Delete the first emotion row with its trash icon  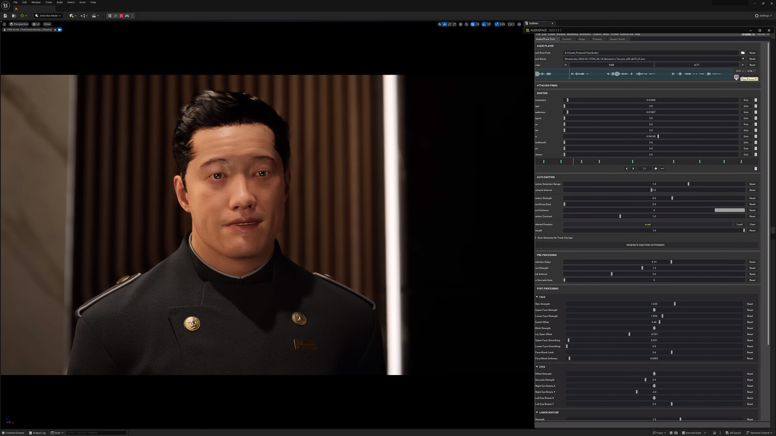[756, 100]
